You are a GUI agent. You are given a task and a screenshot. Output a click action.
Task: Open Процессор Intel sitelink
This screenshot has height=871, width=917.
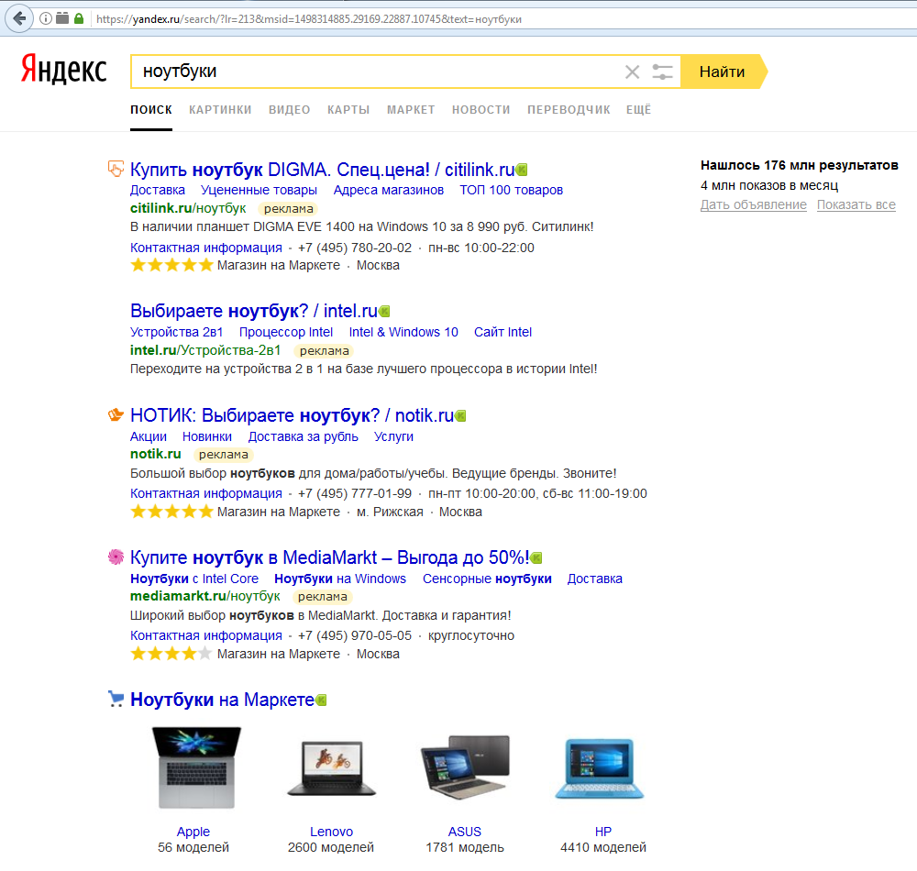[x=286, y=332]
